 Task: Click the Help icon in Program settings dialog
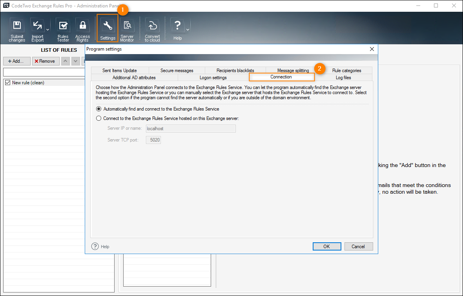click(95, 247)
